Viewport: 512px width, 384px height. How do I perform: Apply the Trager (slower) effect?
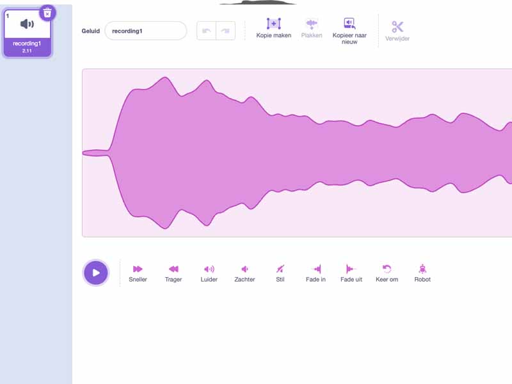point(173,269)
